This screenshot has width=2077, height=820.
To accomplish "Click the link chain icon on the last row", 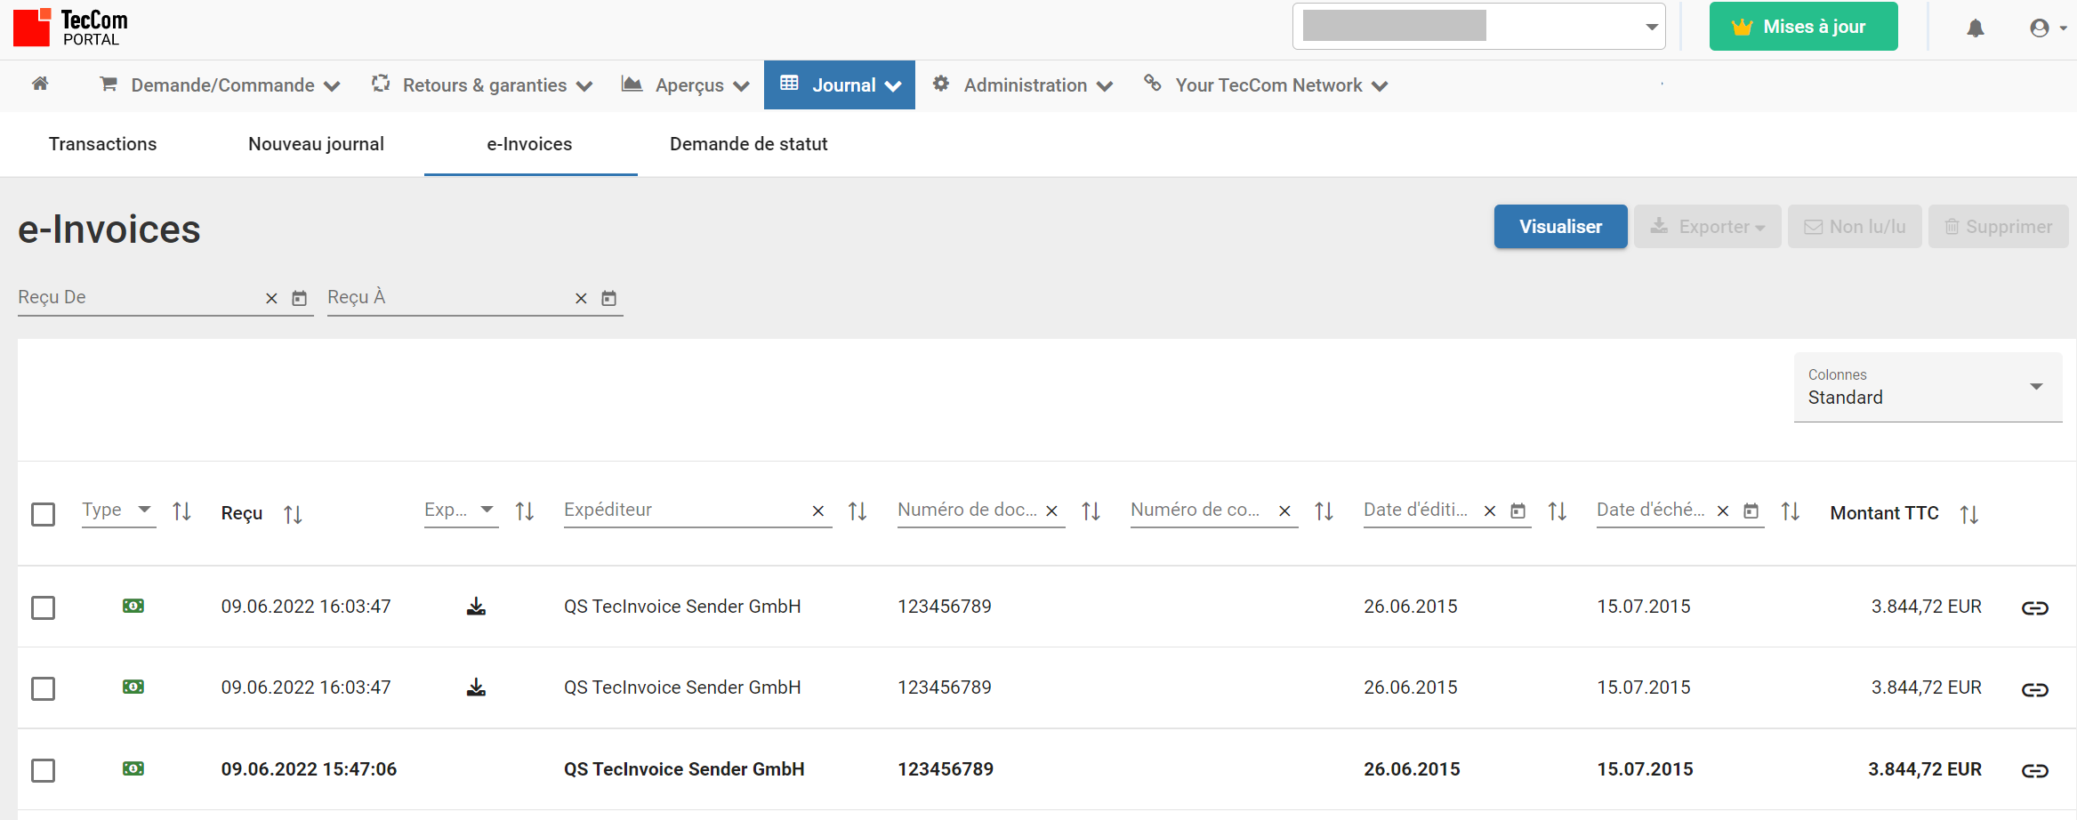I will (2035, 770).
